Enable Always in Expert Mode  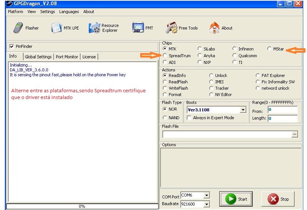point(189,118)
